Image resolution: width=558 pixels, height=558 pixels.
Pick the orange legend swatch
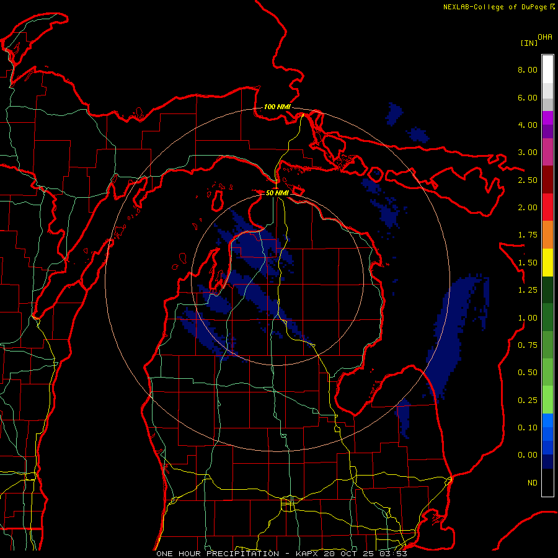(547, 235)
